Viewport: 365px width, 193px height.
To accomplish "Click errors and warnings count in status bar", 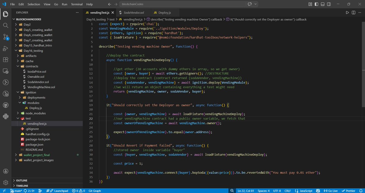I will [x=78, y=191].
